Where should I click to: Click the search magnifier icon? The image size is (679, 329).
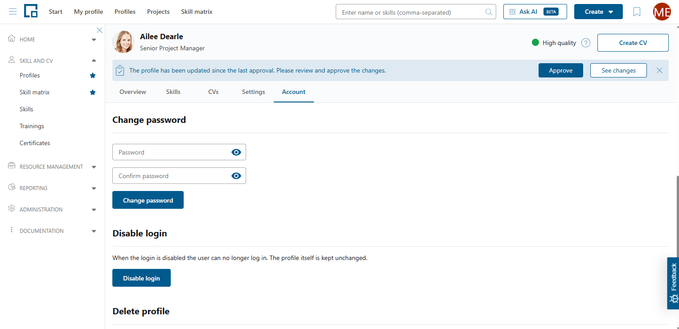coord(489,12)
